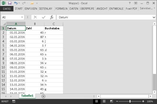Click the Buchstabe header cell
Viewport: 157px width, 104px height.
54,28
